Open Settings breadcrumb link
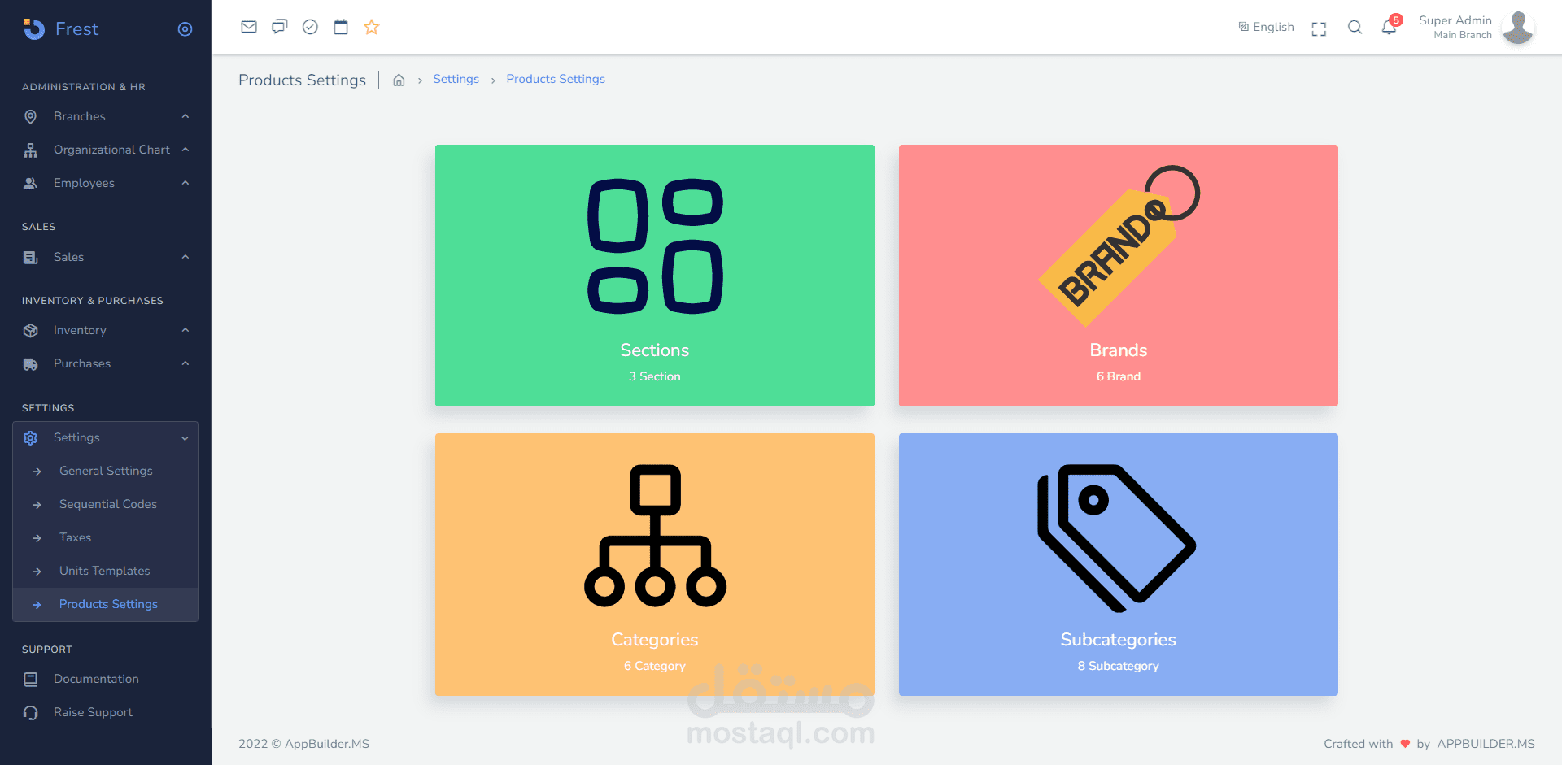The height and width of the screenshot is (765, 1562). (x=456, y=79)
